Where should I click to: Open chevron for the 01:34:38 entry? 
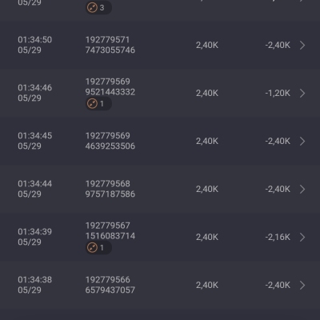pos(302,285)
